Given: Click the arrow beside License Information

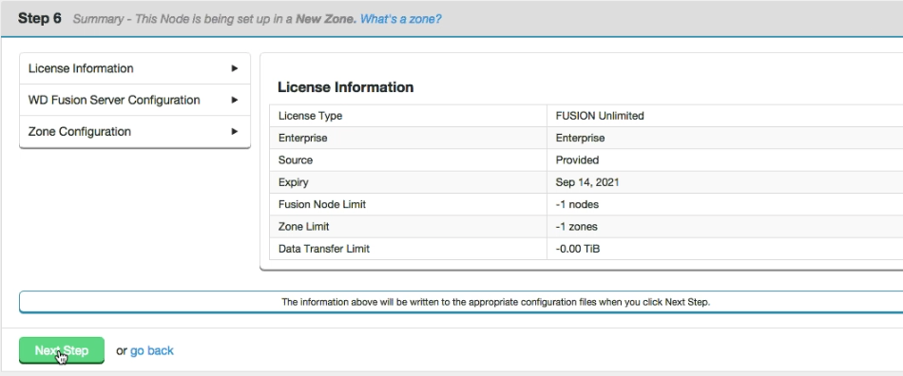Looking at the screenshot, I should click(x=235, y=68).
